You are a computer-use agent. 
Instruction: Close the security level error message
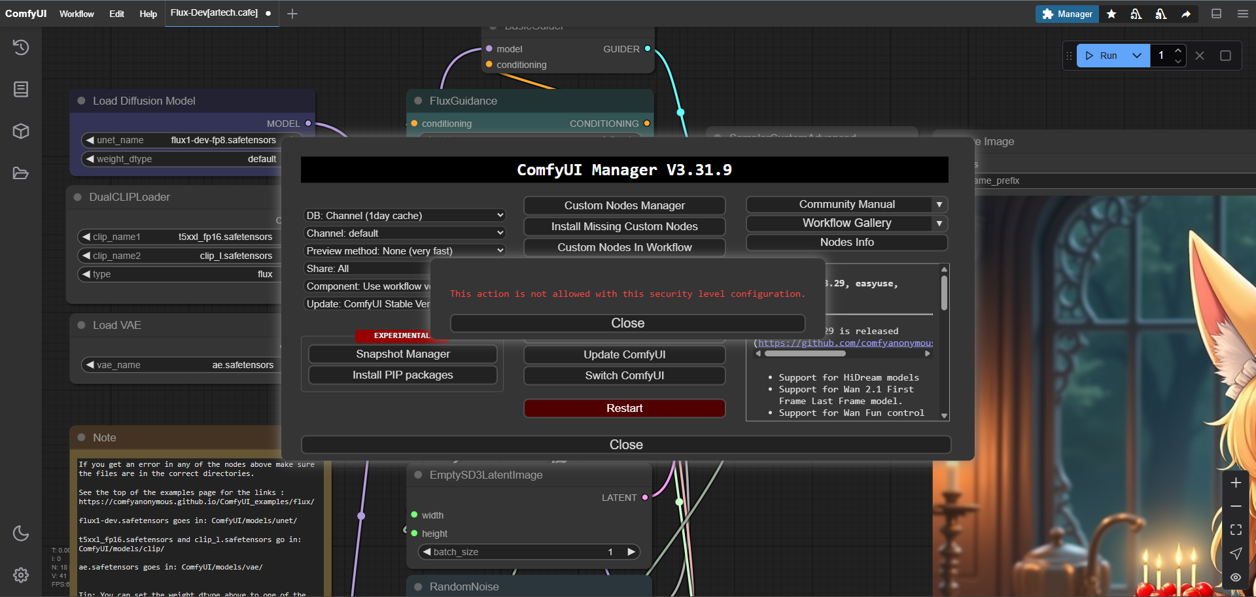click(x=627, y=323)
